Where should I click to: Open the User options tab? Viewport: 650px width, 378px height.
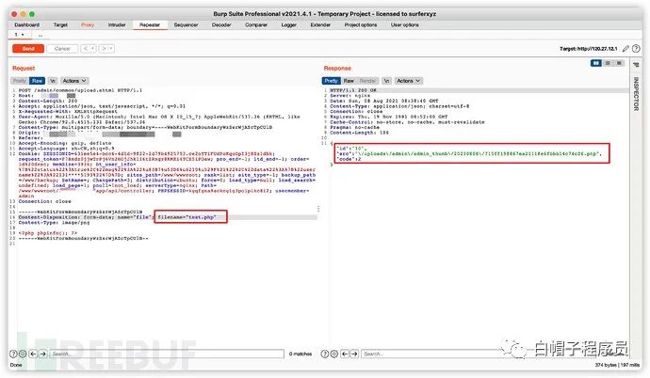404,24
